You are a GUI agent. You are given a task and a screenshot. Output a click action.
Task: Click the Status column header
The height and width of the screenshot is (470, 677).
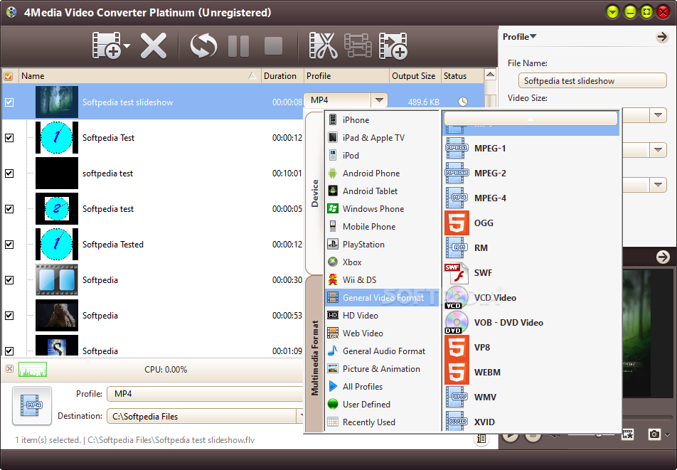pyautogui.click(x=462, y=76)
